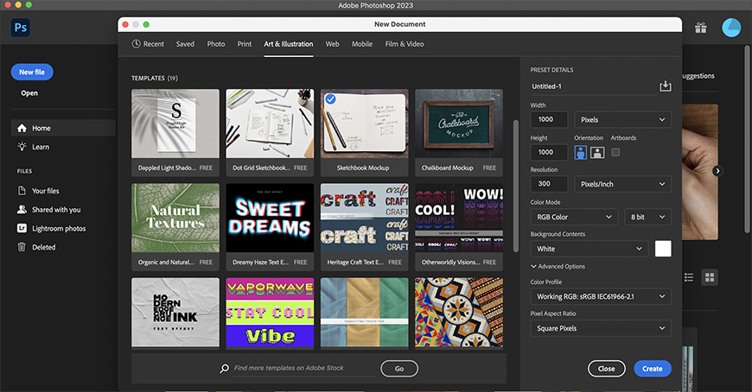Open the Pixels/Inch resolution units dropdown

pos(622,184)
